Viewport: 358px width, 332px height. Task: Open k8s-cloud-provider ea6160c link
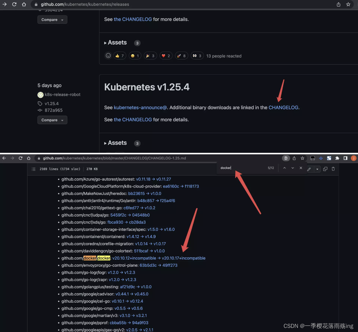pyautogui.click(x=171, y=186)
